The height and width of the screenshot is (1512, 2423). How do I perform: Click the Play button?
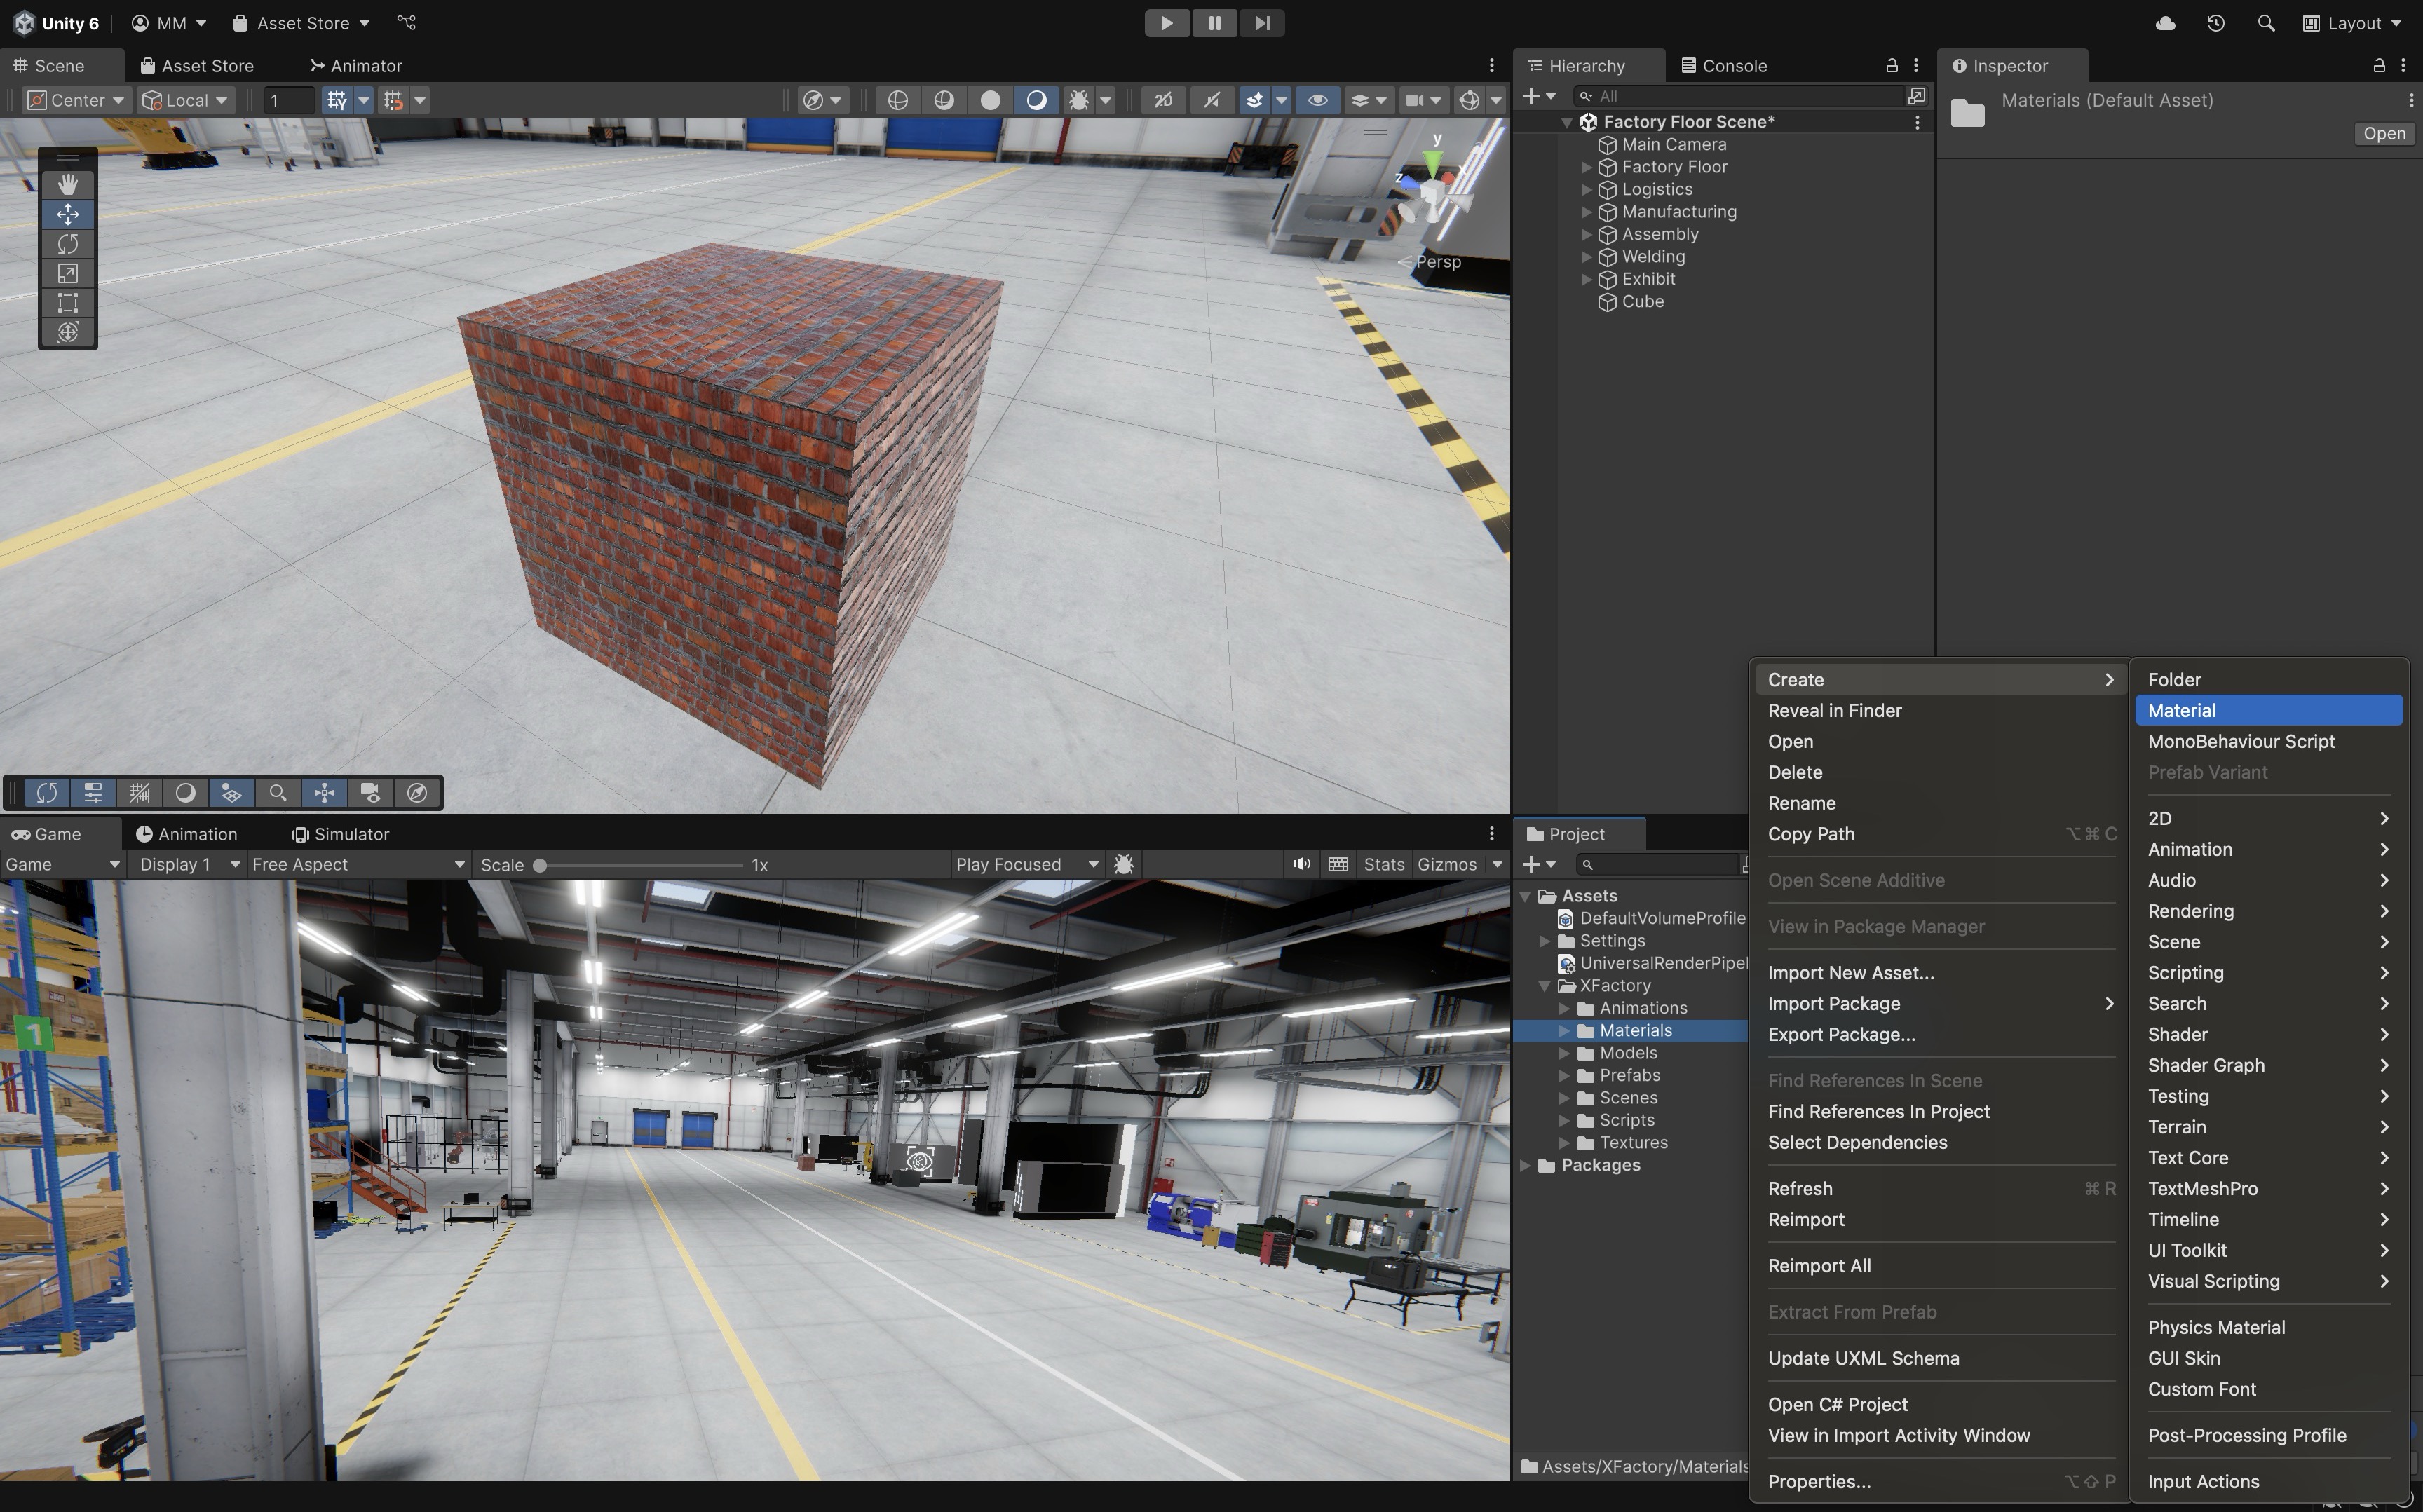click(1166, 23)
